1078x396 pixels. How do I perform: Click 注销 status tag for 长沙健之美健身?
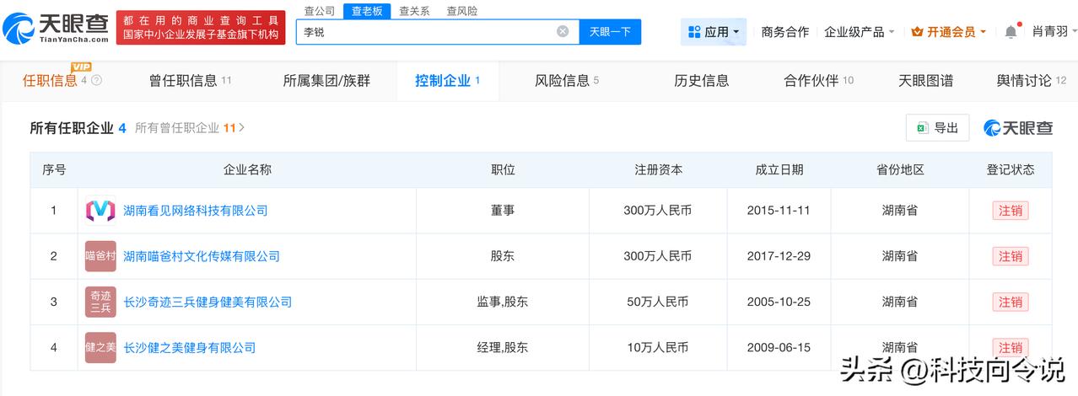pos(1010,347)
